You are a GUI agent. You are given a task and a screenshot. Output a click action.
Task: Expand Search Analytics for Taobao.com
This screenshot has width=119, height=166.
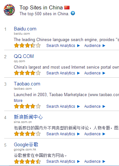pos(63,106)
